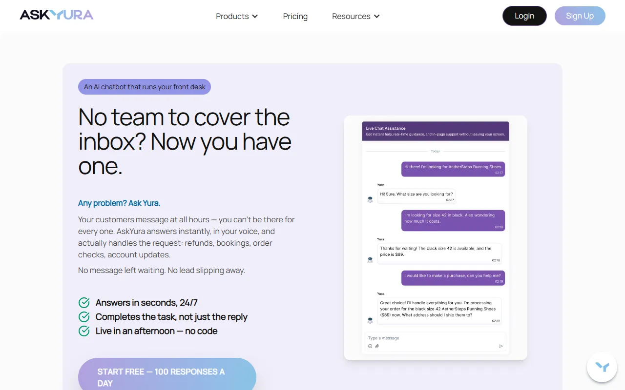
Task: Click the "Live Chat Assistance" chat header title
Action: click(386, 128)
